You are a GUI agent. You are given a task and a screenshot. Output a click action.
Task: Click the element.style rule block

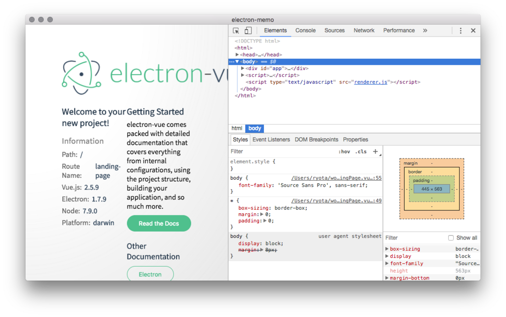(x=305, y=165)
